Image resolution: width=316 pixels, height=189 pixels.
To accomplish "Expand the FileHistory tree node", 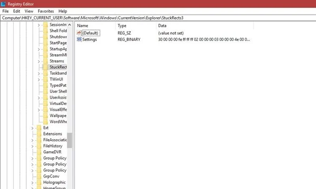I will [32, 146].
